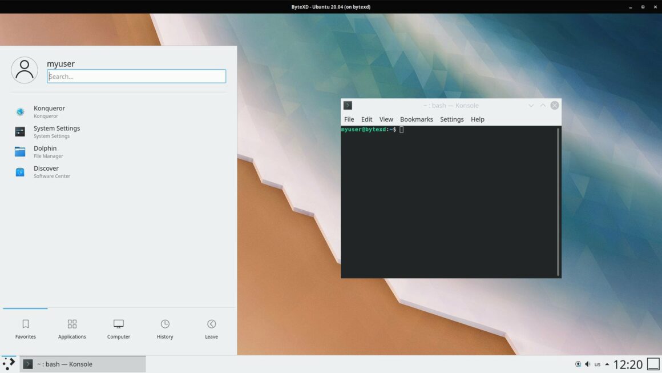Image resolution: width=662 pixels, height=373 pixels.
Task: Expand hidden system tray icons with the arrow
Action: (x=606, y=364)
